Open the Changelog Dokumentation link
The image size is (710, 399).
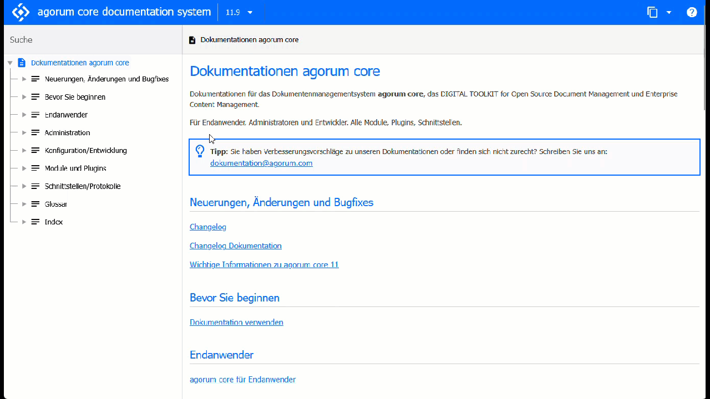(x=236, y=245)
